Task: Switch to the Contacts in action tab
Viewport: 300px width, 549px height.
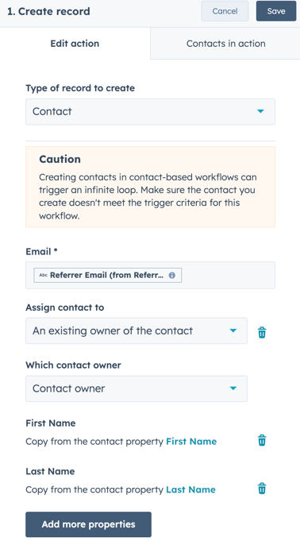Action: tap(225, 44)
